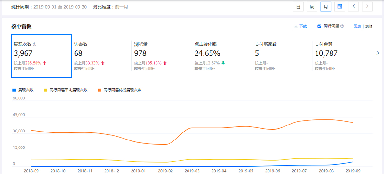Select the 支付金额 metric card
Screen dimensions: 384x179
342,56
